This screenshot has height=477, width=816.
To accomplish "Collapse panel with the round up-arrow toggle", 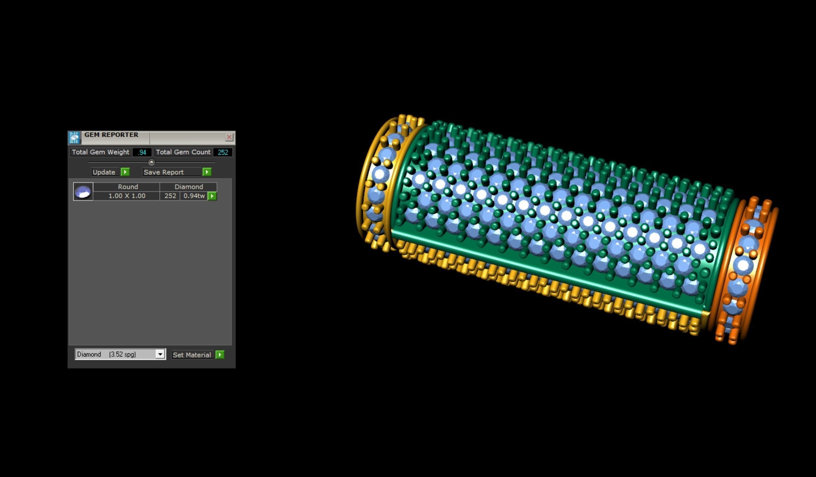I will 151,162.
